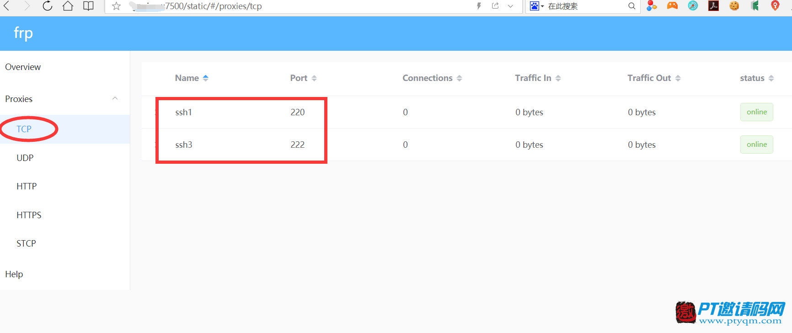Click the share icon in address bar

click(495, 6)
